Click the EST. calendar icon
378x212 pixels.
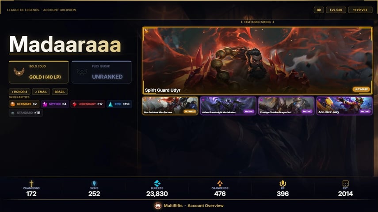(x=345, y=183)
